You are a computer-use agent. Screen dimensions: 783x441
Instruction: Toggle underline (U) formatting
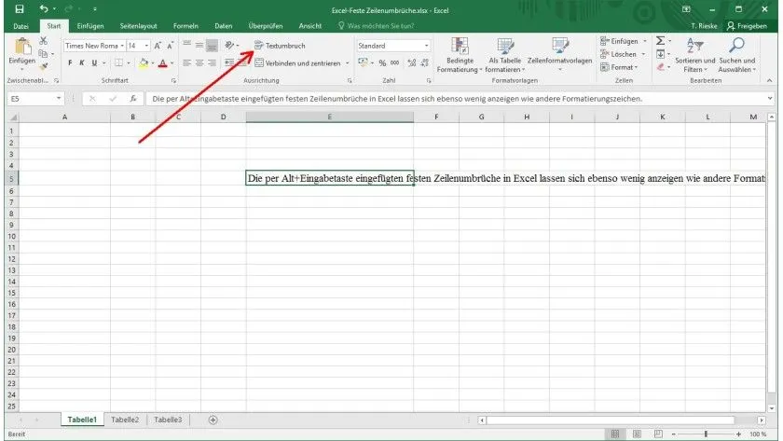94,62
